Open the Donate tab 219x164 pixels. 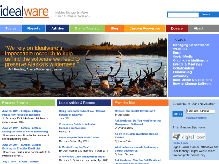(x=177, y=29)
